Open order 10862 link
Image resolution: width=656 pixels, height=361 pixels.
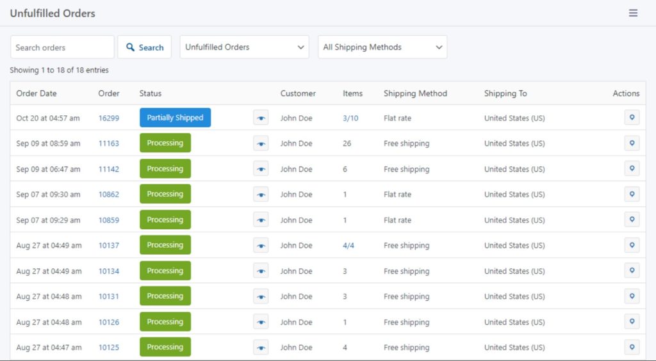pyautogui.click(x=109, y=195)
